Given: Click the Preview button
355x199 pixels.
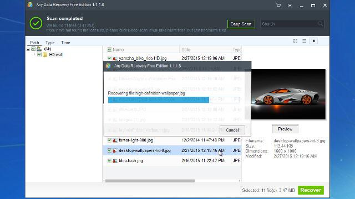Looking at the screenshot, I should point(285,129).
